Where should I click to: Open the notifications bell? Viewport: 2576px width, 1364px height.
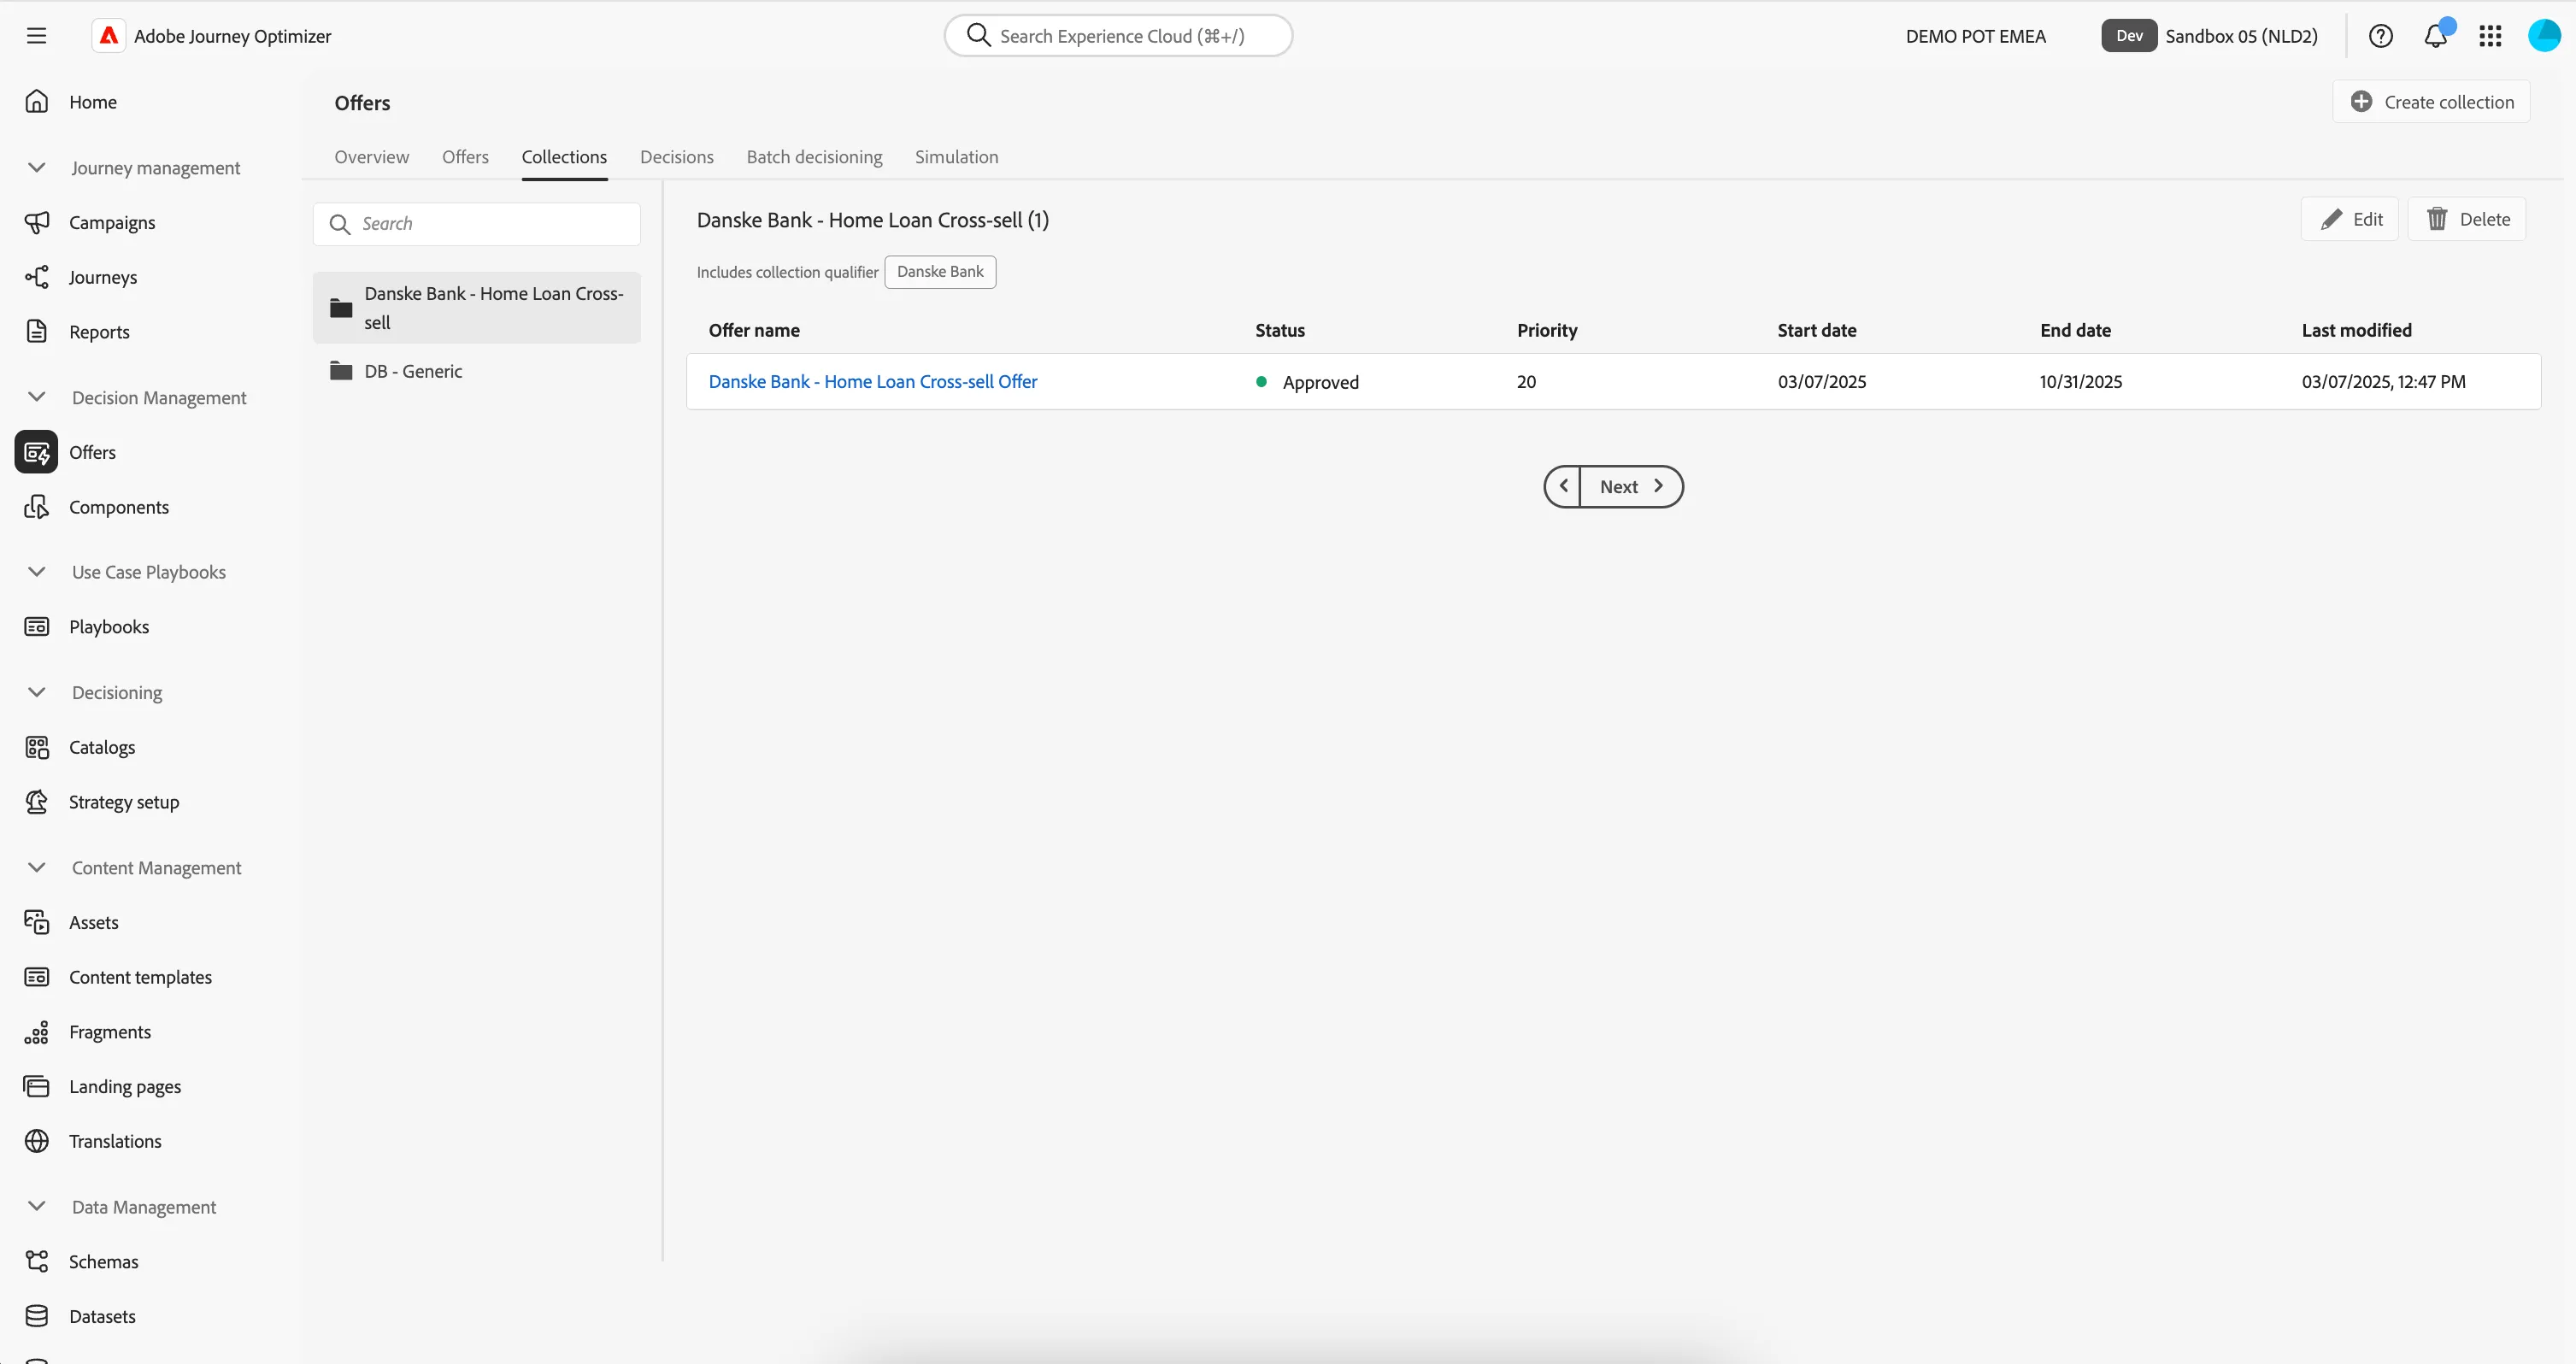(x=2436, y=36)
